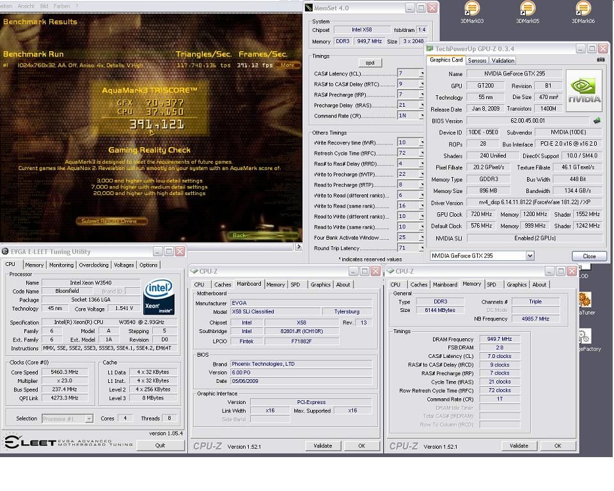This screenshot has height=491, width=614.
Task: Click the AquaMark3 total score 391,121
Action: [x=157, y=125]
